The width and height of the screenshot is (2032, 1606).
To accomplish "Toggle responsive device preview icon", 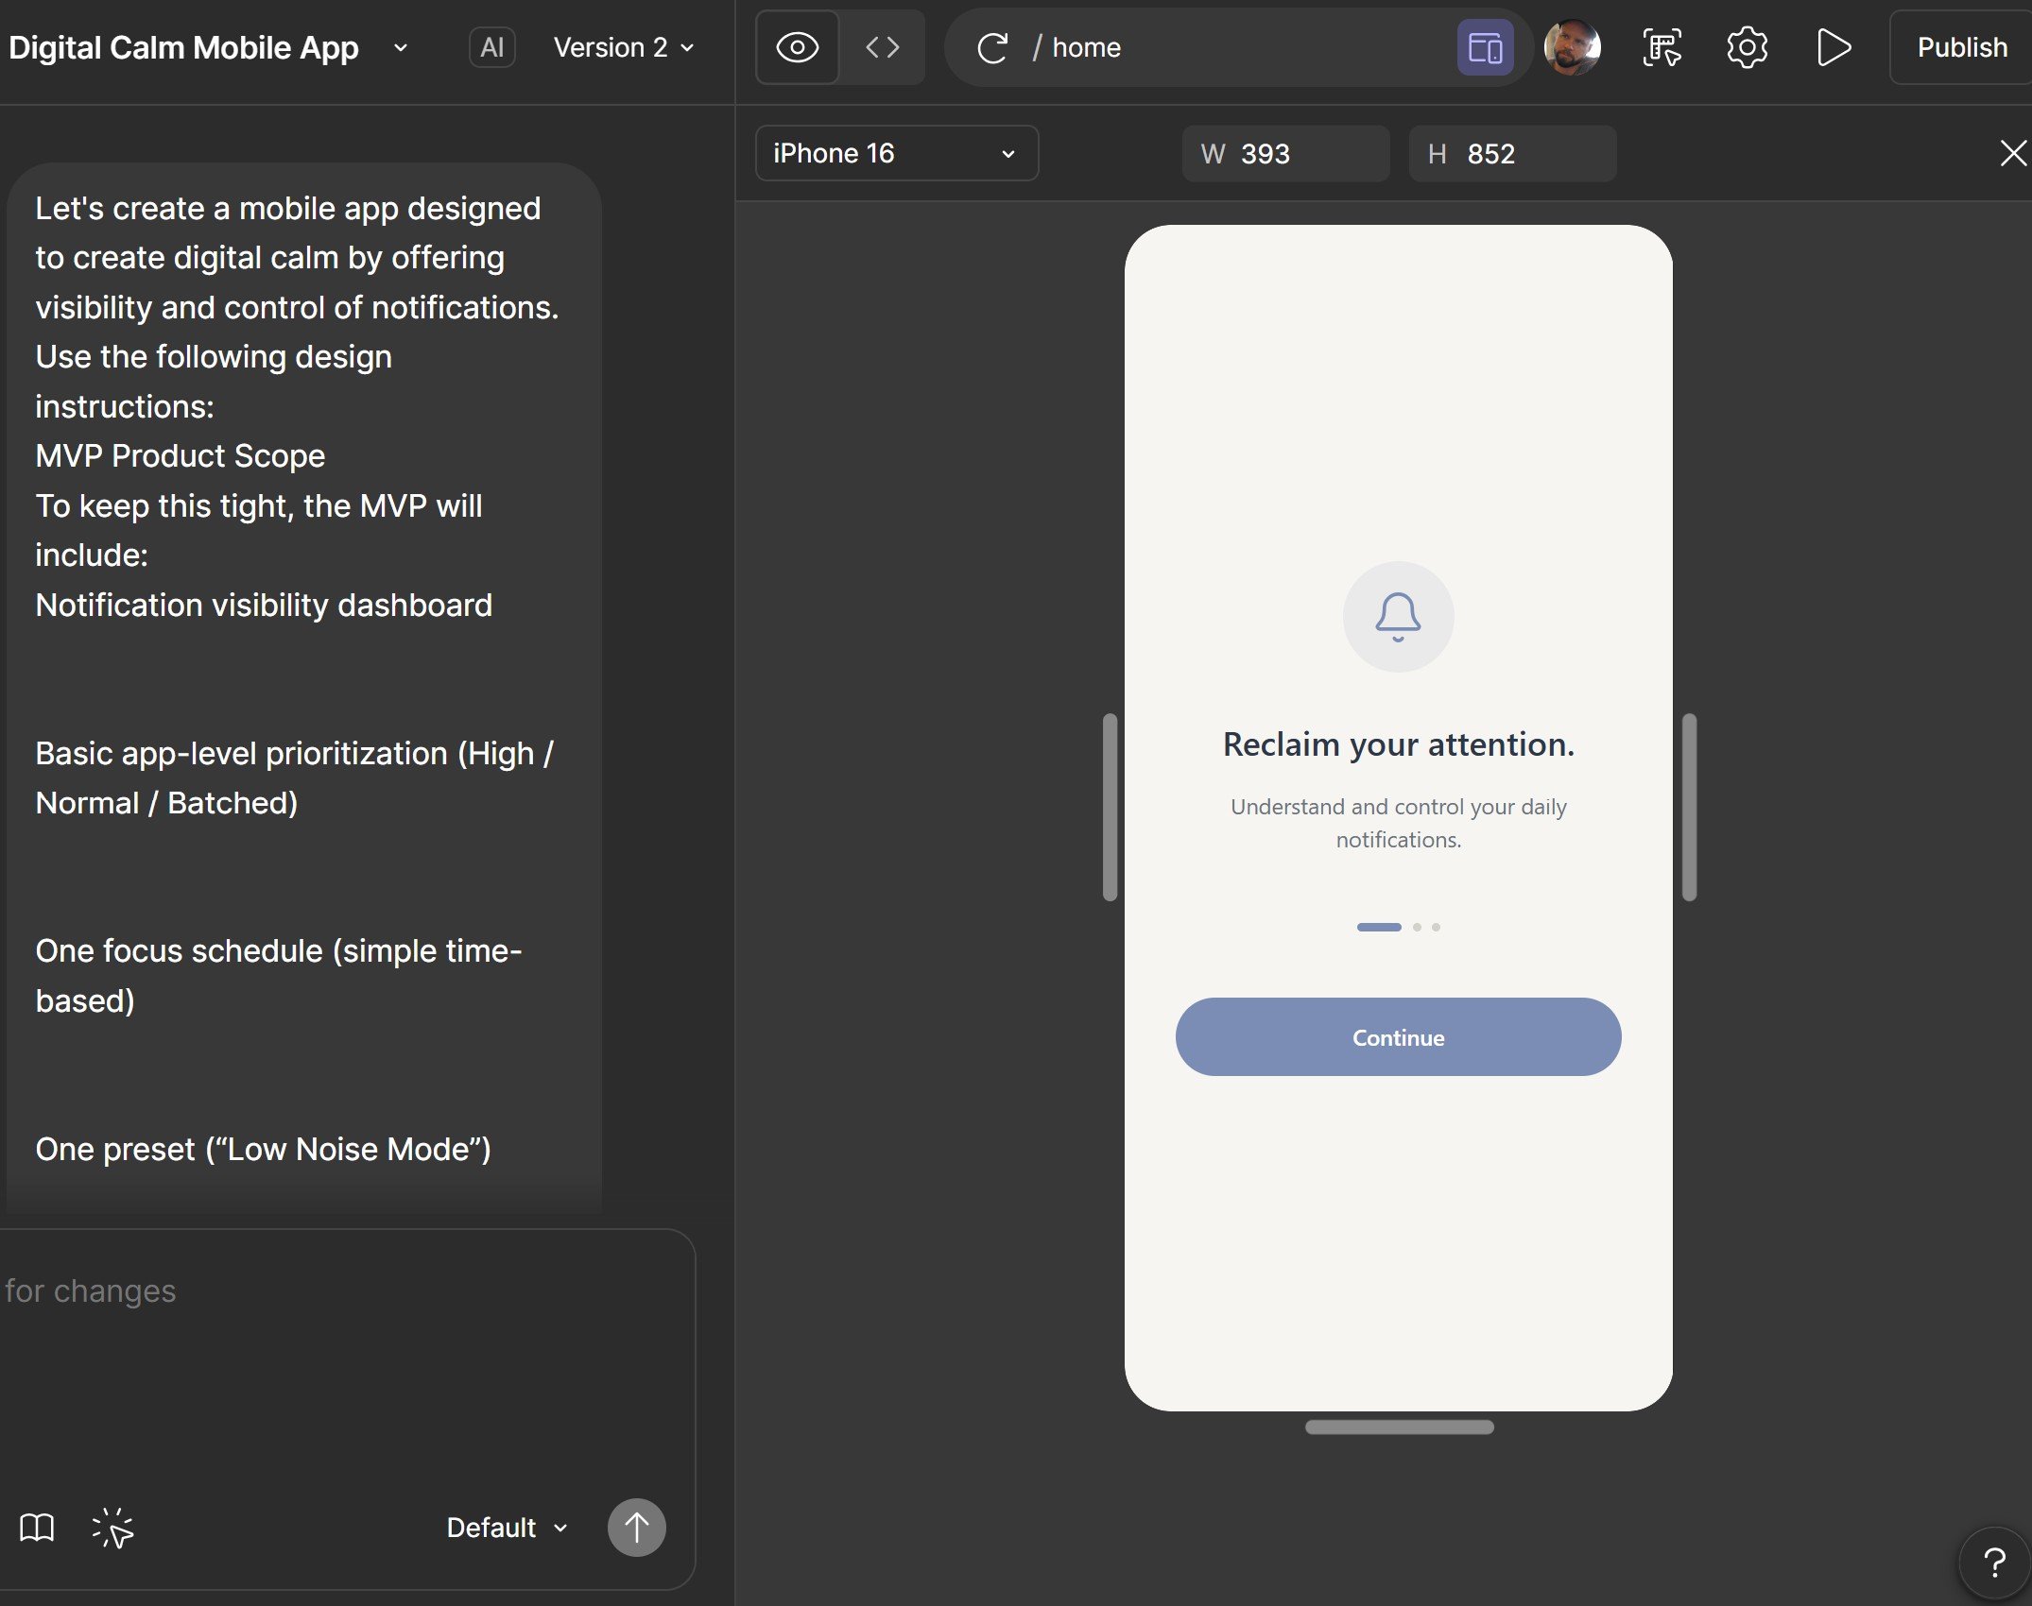I will [1485, 47].
